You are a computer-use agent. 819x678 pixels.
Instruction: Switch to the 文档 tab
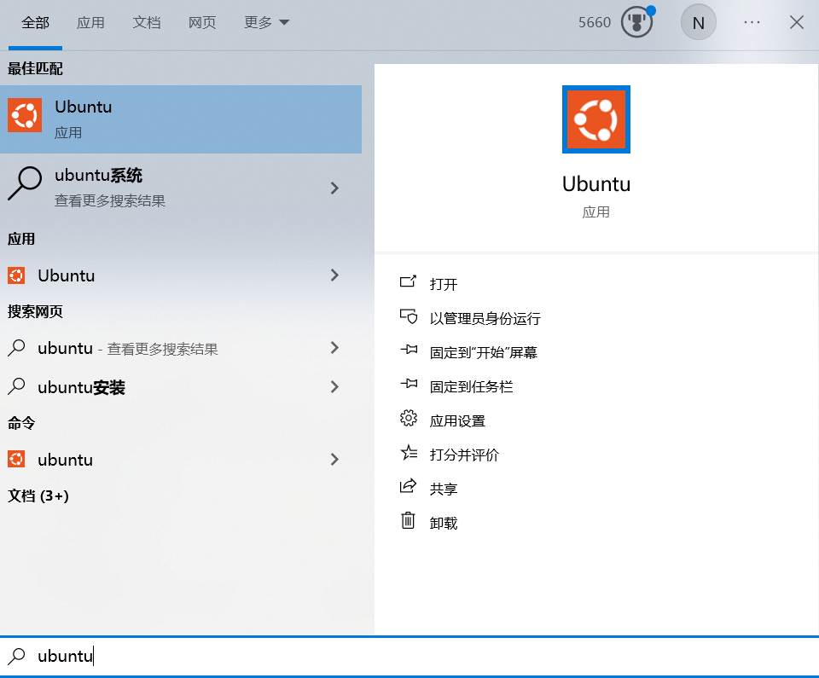point(146,23)
